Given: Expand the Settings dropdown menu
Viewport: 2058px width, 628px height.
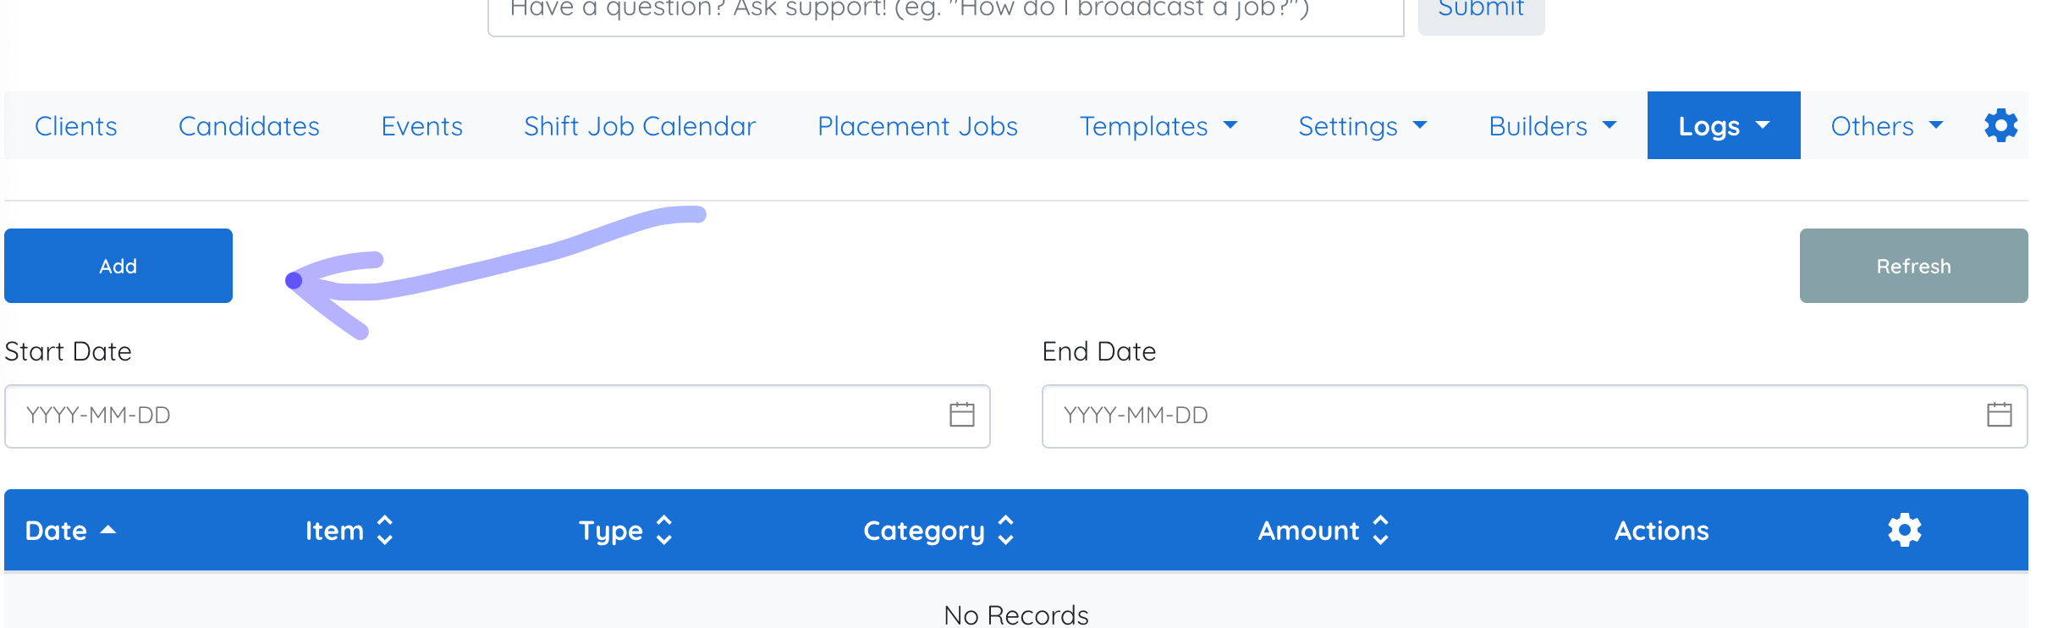Looking at the screenshot, I should coord(1363,126).
